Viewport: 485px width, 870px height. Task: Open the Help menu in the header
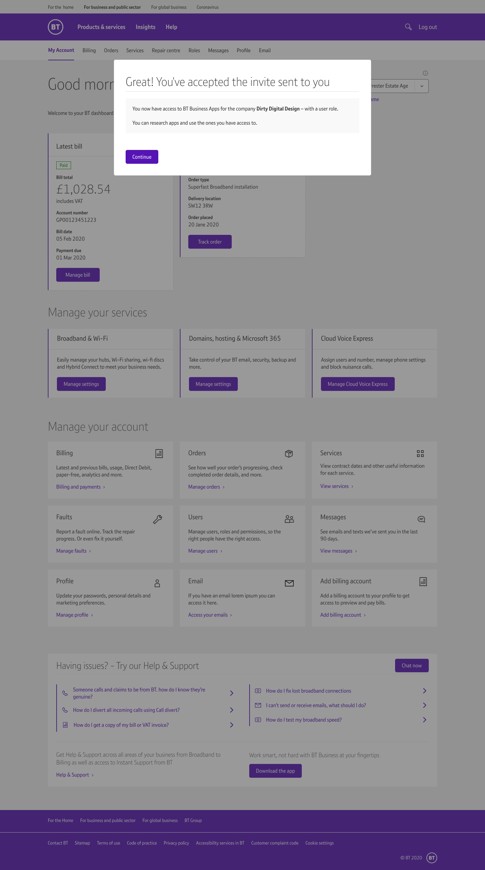[x=171, y=27]
